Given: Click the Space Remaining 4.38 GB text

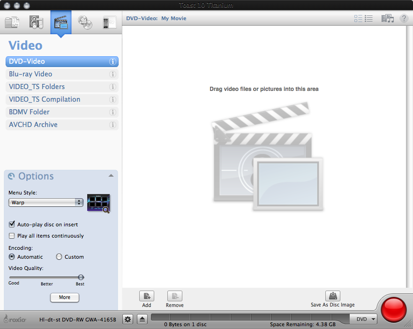Looking at the screenshot, I should pyautogui.click(x=303, y=324).
